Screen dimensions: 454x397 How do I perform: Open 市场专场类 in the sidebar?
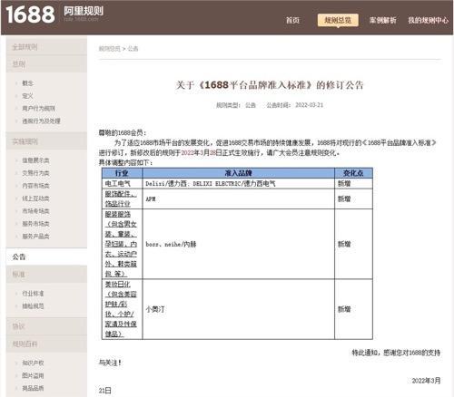35,211
